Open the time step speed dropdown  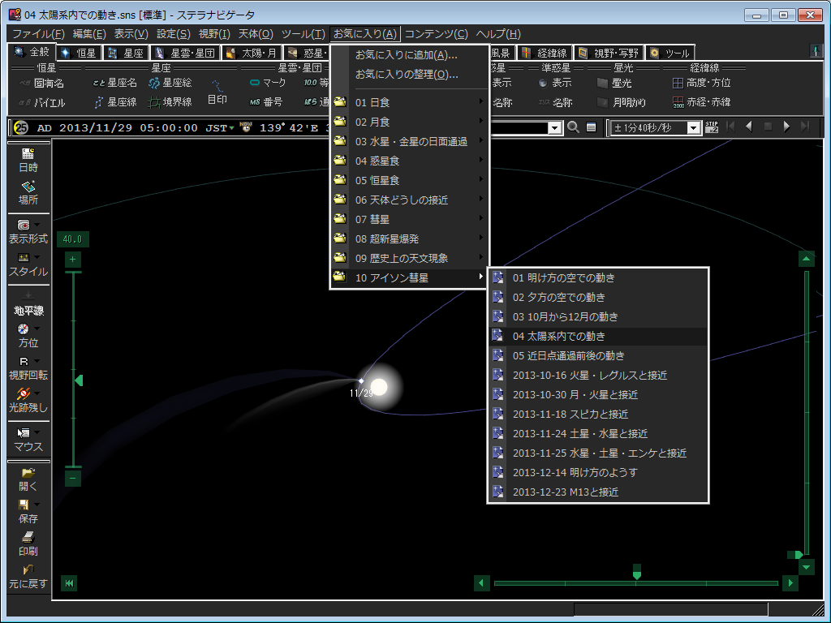point(693,127)
